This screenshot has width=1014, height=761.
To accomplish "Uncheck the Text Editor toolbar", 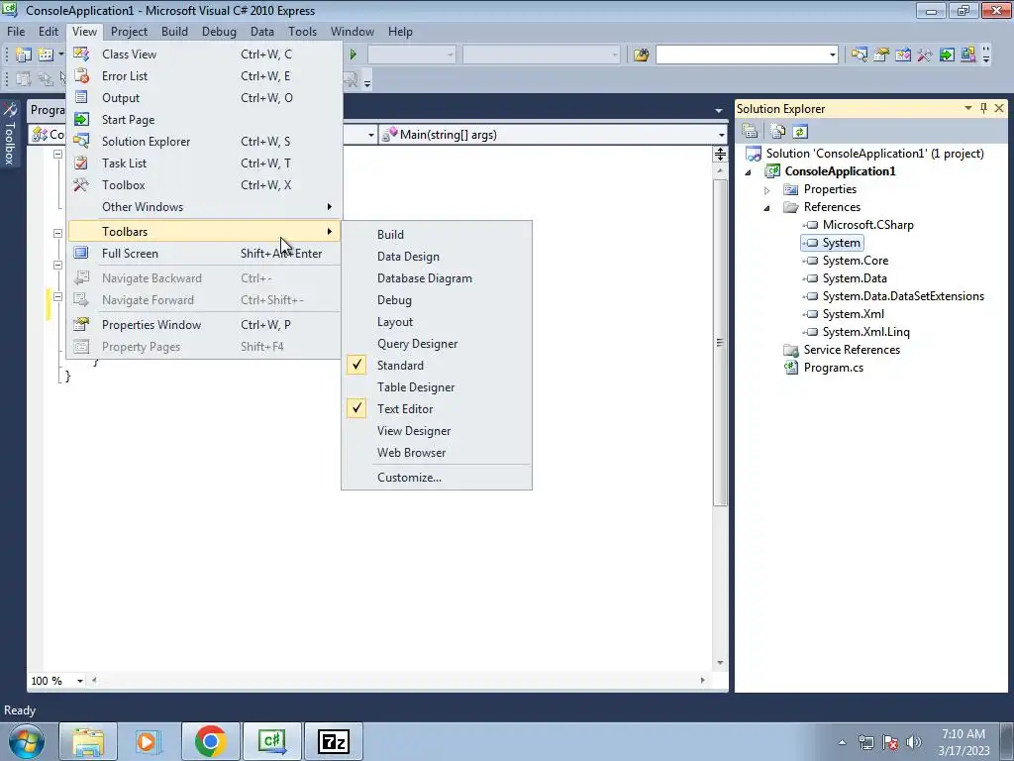I will (x=437, y=409).
